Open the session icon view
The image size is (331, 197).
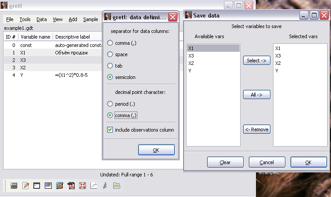click(48, 186)
